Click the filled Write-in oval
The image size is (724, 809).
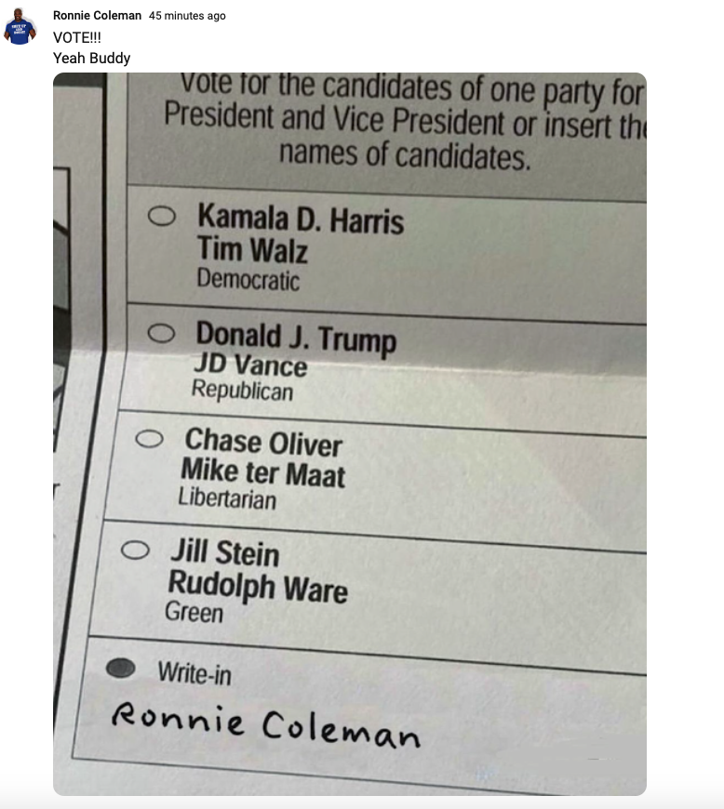[120, 668]
